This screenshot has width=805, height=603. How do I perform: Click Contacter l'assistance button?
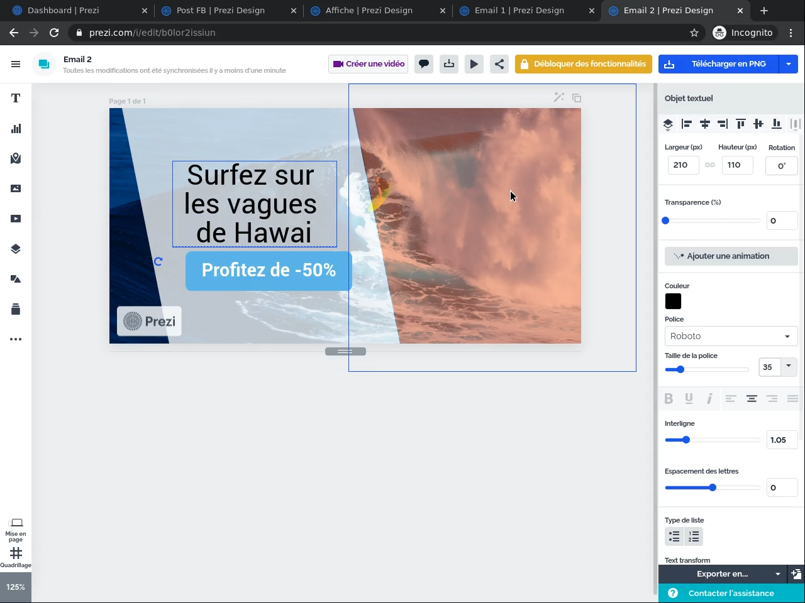tap(731, 593)
